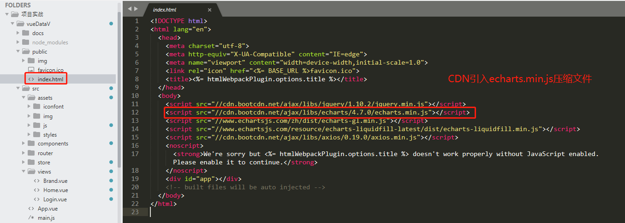Click the DOCTYPE html line
This screenshot has height=223, width=625.
point(179,21)
